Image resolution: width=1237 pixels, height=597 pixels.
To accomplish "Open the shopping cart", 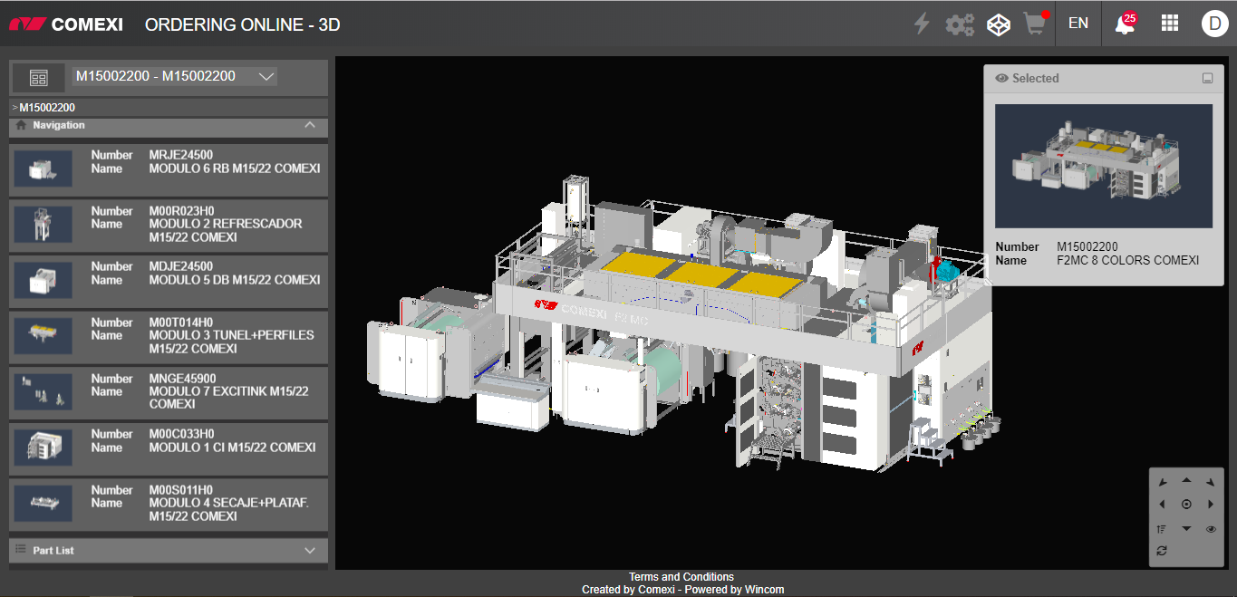I will pos(1034,24).
